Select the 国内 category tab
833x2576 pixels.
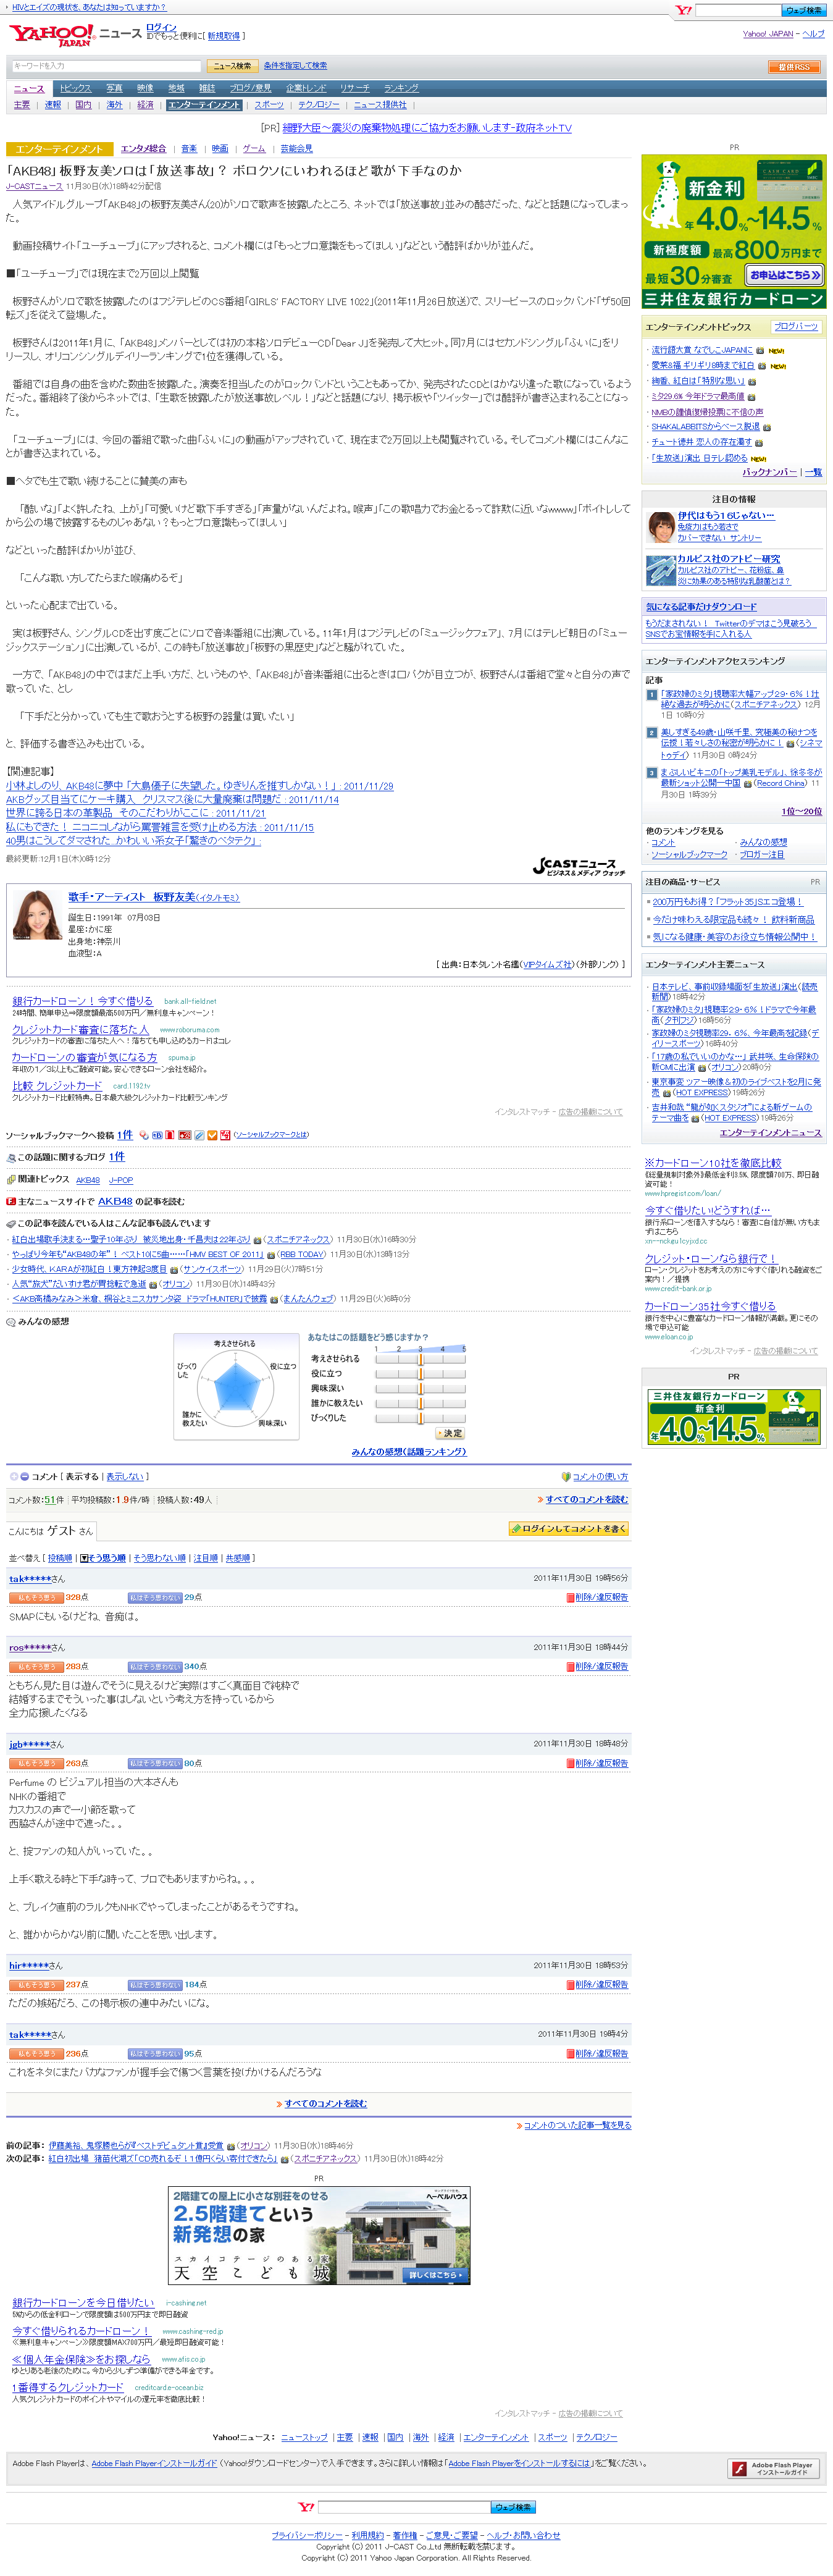[83, 105]
